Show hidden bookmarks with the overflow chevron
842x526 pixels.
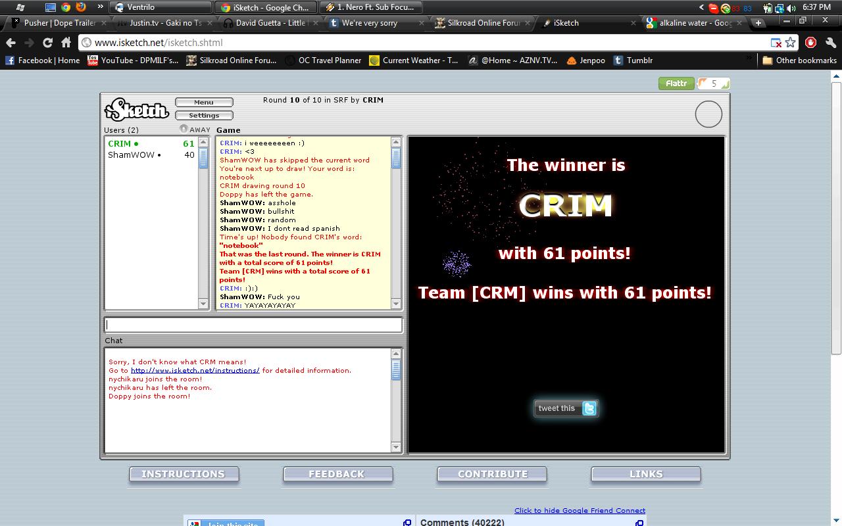pyautogui.click(x=749, y=59)
